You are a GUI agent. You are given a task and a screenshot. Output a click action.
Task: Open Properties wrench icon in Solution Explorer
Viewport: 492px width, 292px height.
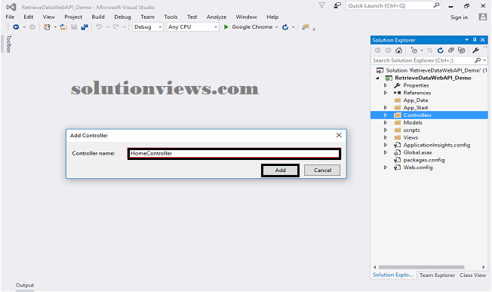click(475, 51)
